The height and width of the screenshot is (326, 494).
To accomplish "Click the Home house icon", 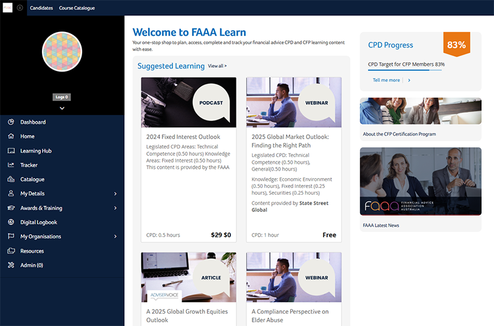I will click(11, 136).
